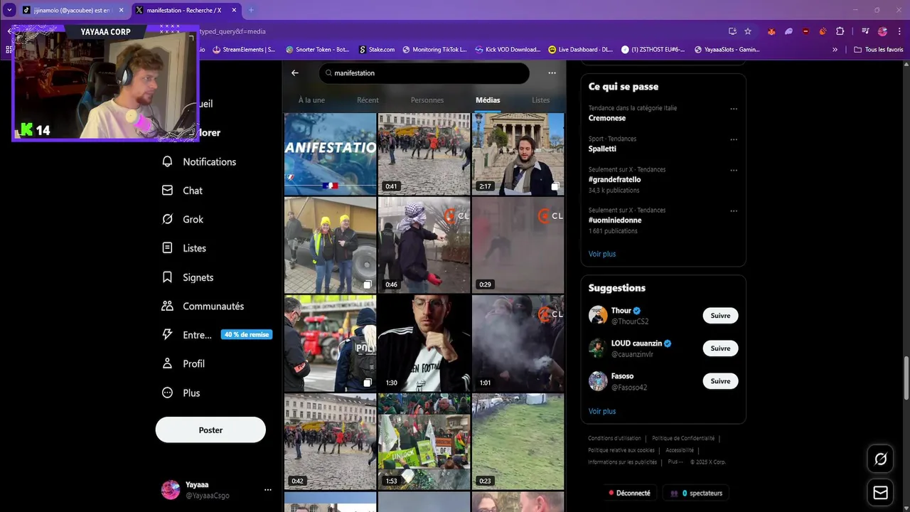Click the MetaMask fox extension icon
910x512 pixels.
(771, 31)
